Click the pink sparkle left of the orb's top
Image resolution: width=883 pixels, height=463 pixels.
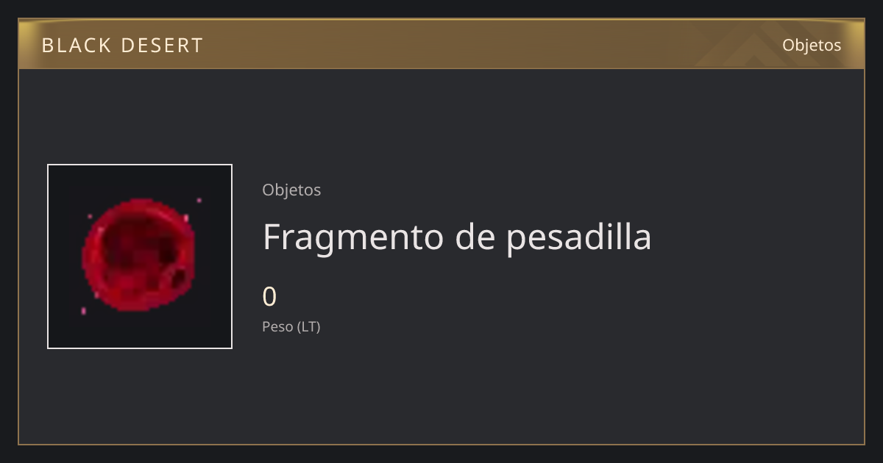tap(90, 216)
